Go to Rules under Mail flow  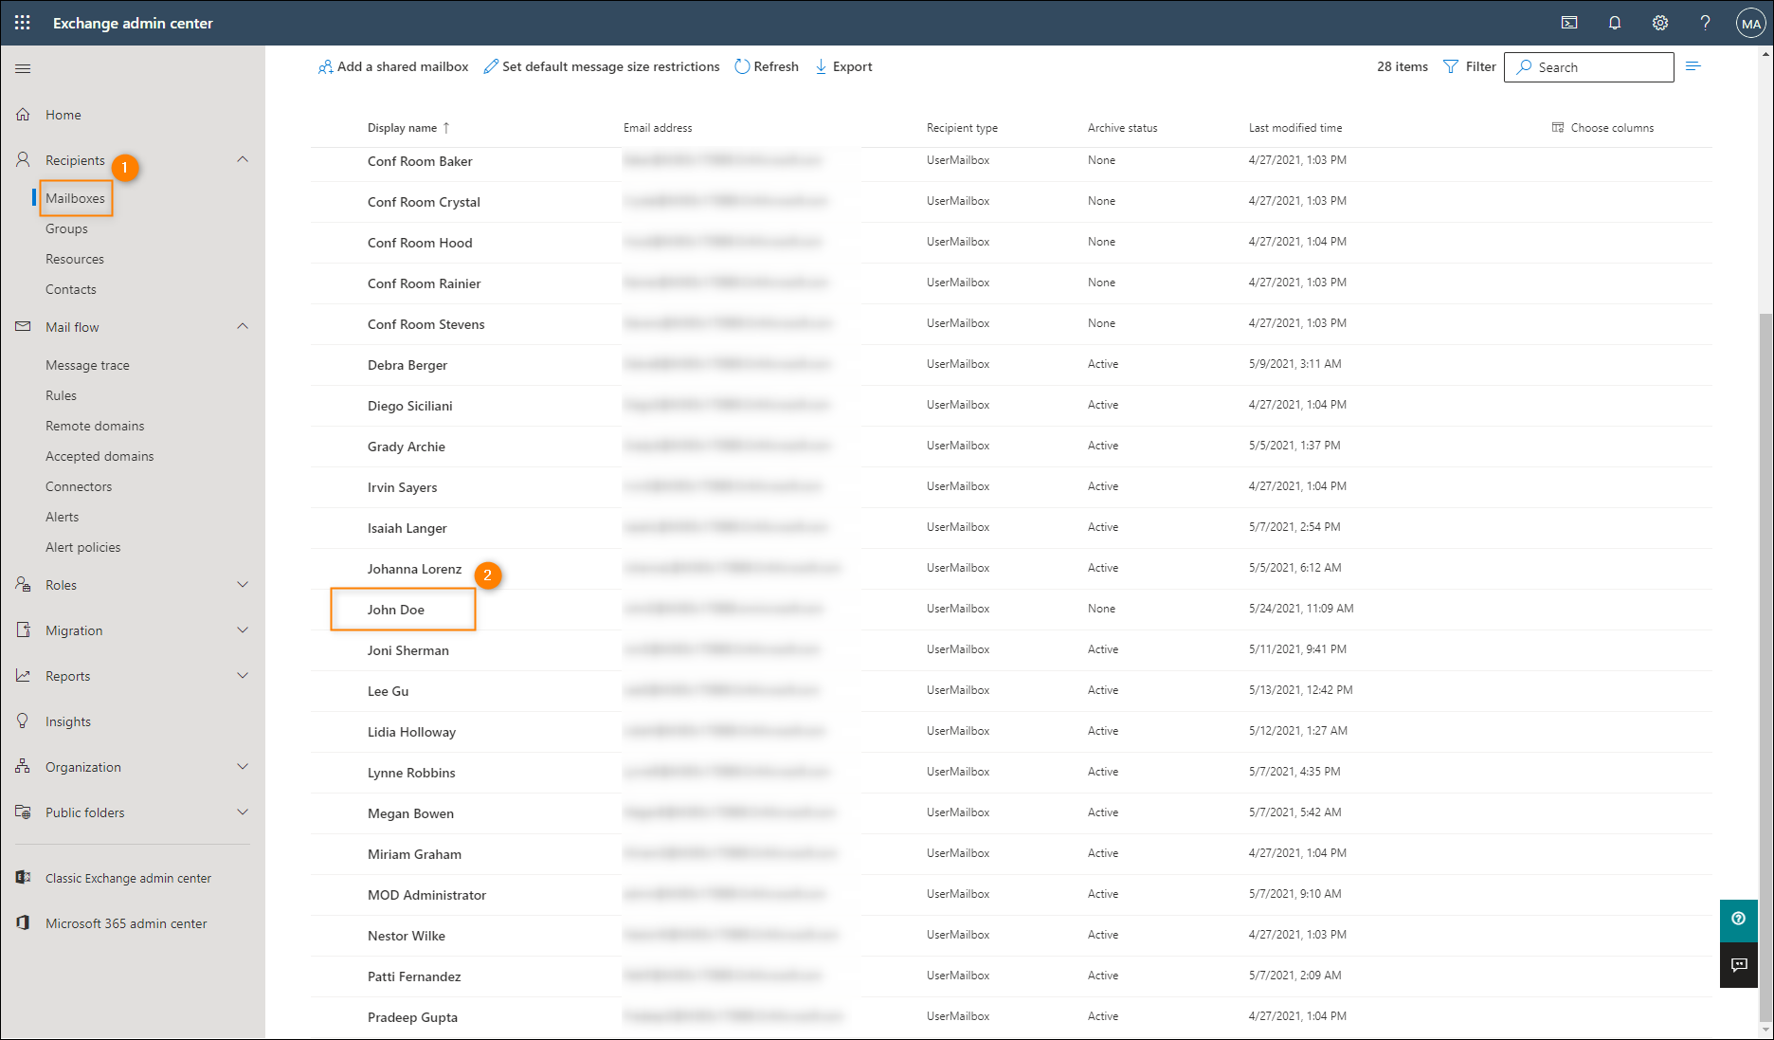pyautogui.click(x=61, y=395)
